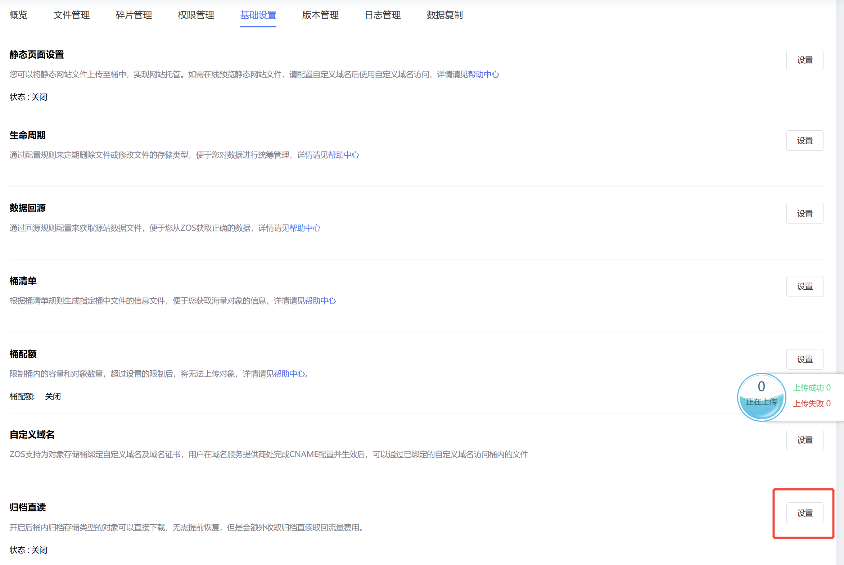844x565 pixels.
Task: Click 帮助中心 link under 数据回源
Action: pyautogui.click(x=304, y=228)
